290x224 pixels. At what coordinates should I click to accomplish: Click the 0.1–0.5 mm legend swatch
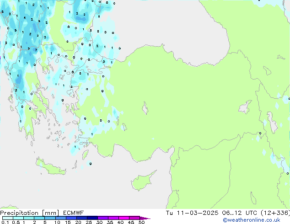pyautogui.click(x=8, y=218)
